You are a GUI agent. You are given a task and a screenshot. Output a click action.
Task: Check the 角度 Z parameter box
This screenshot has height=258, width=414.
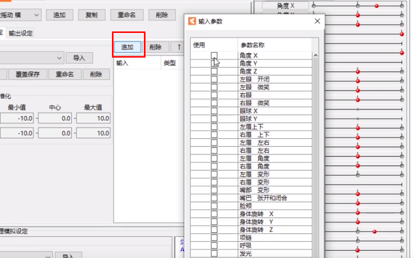214,71
